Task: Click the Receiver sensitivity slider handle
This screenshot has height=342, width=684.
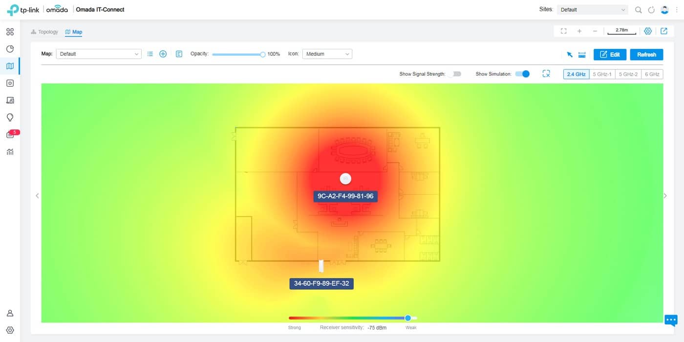Action: [x=408, y=318]
